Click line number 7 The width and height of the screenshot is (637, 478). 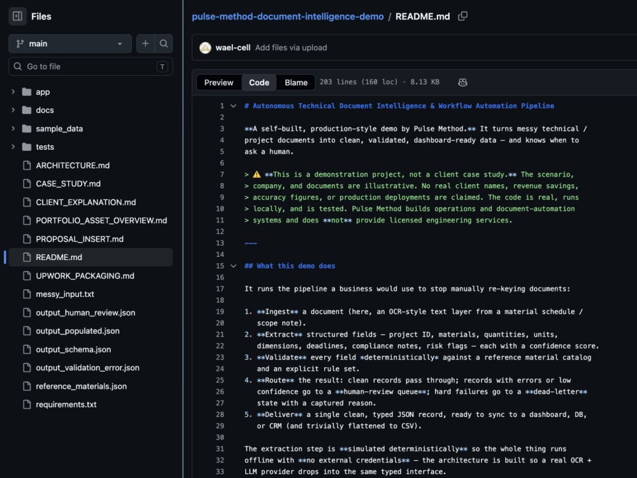(x=222, y=175)
